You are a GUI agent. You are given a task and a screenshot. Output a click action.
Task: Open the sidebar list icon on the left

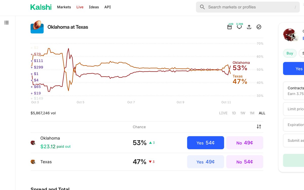[6, 22]
